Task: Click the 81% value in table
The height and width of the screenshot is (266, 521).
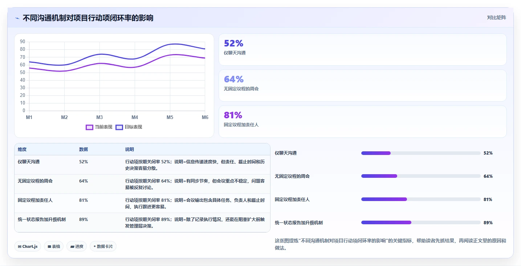Action: [84, 200]
